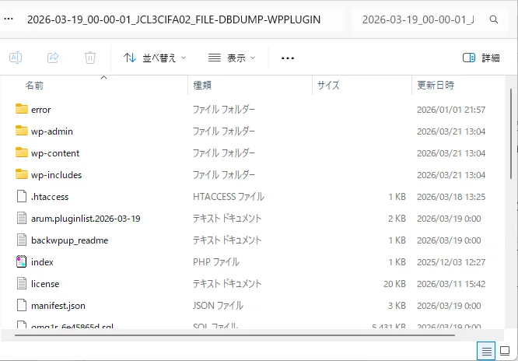
Task: Click the "20 KB" size cell
Action: [394, 284]
